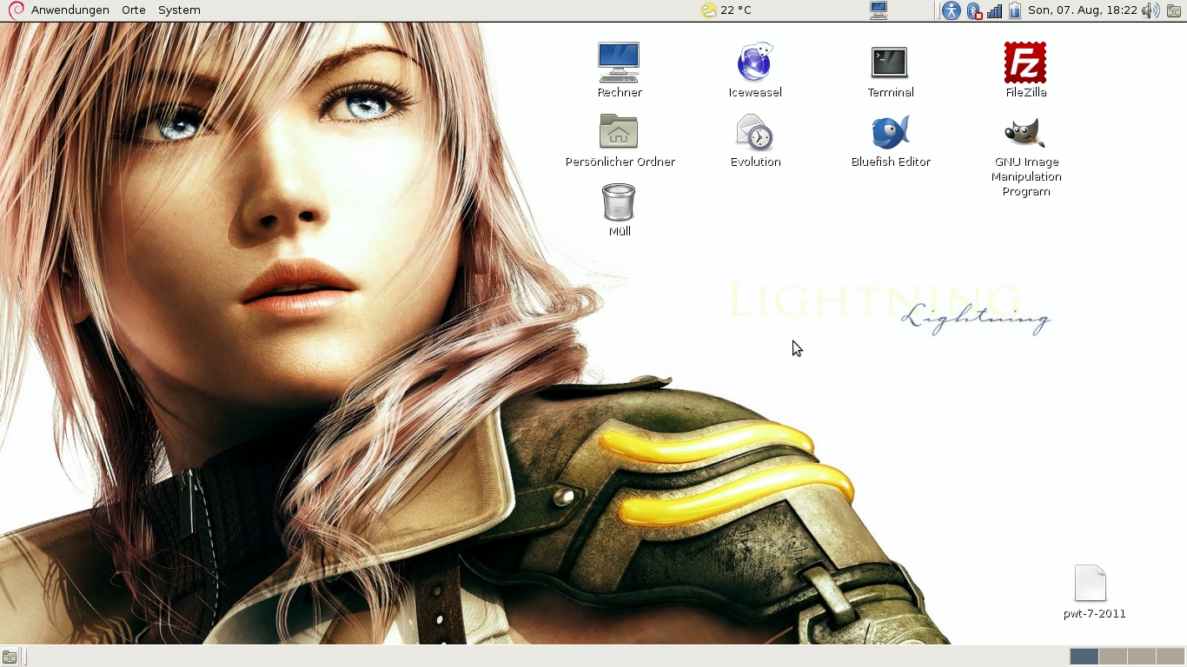Open Persönlicher Ordner home folder

click(x=619, y=132)
